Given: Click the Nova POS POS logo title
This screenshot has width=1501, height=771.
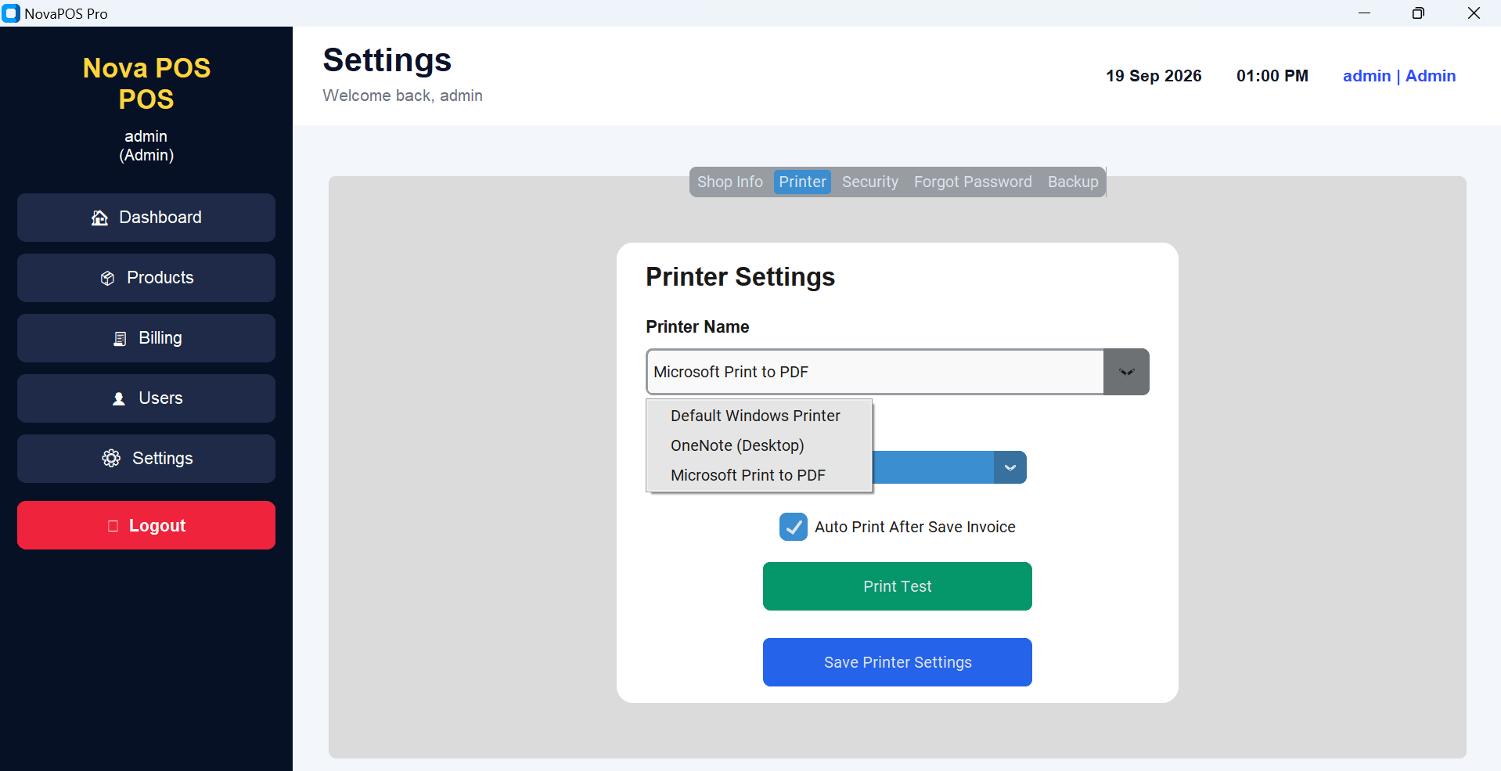Looking at the screenshot, I should pos(146,84).
